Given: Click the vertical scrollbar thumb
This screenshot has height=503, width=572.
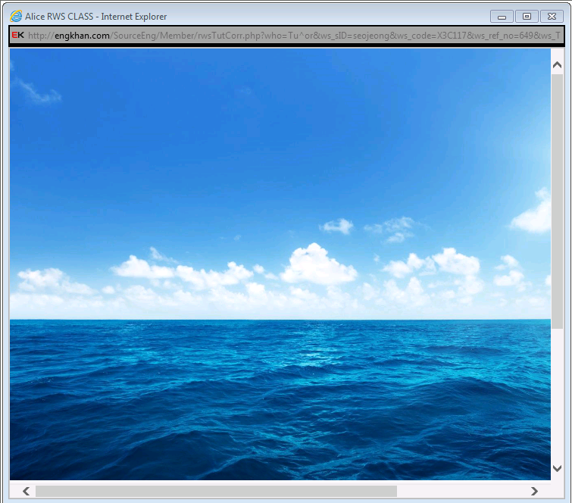Looking at the screenshot, I should click(x=557, y=202).
